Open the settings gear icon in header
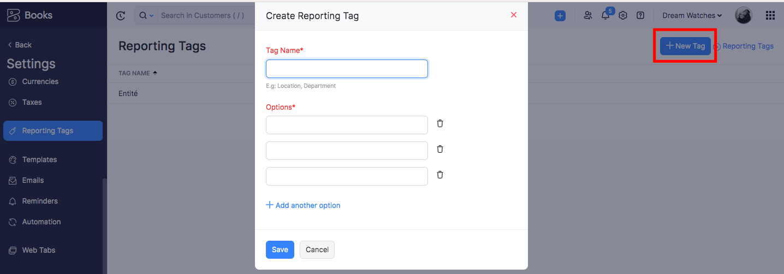The width and height of the screenshot is (784, 274). 623,15
